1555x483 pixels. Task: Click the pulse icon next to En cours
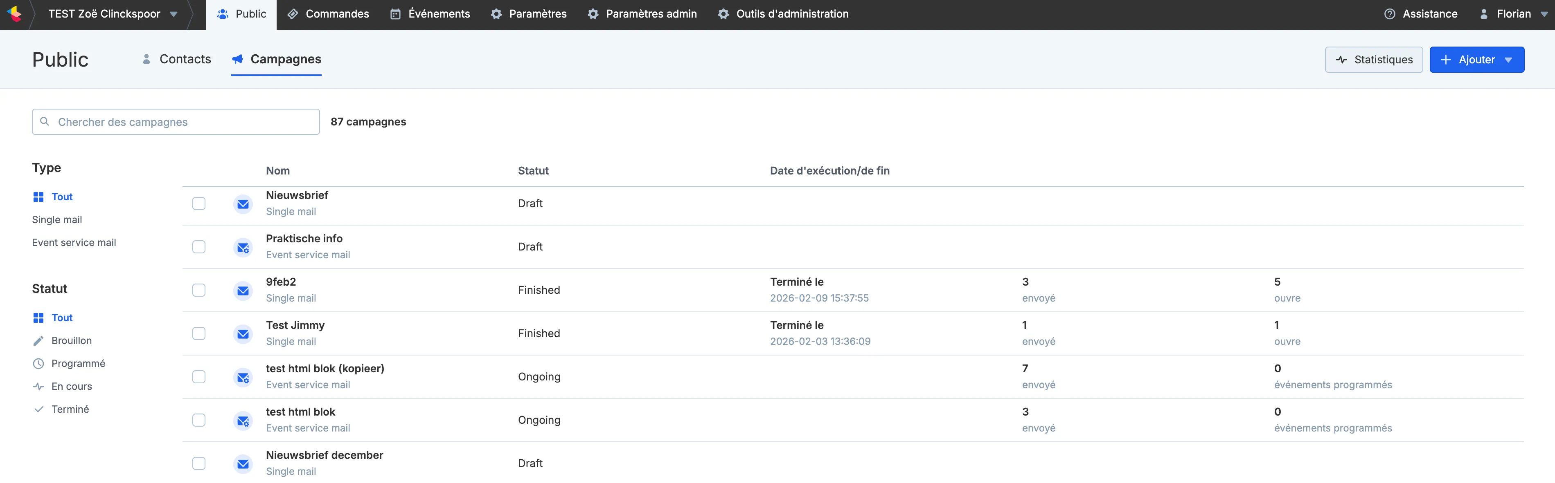click(x=38, y=387)
